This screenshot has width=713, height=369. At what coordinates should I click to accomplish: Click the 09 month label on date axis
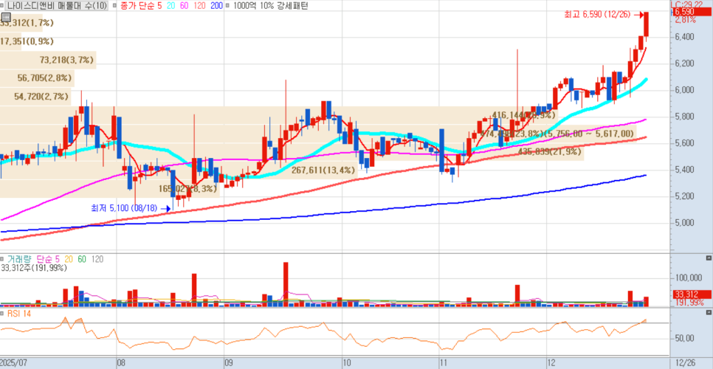(x=229, y=362)
